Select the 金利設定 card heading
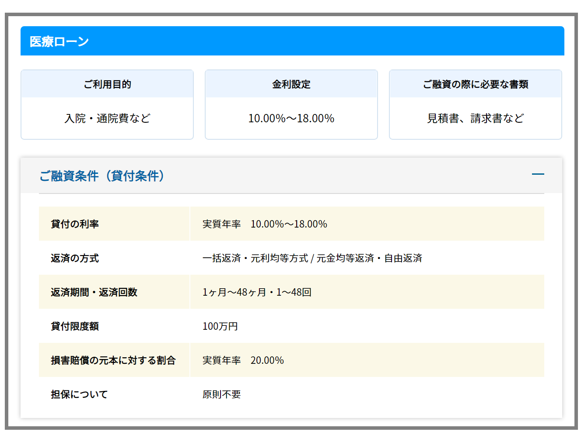 pos(291,84)
